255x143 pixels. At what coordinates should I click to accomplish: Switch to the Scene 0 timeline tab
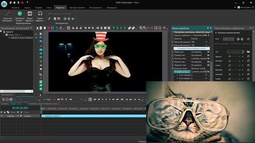pyautogui.click(x=4, y=104)
